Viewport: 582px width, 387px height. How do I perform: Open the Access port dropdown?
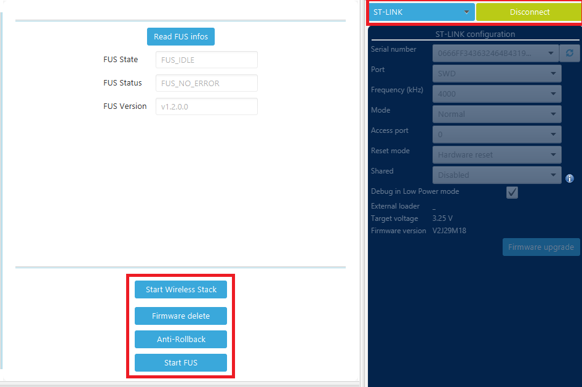(496, 134)
